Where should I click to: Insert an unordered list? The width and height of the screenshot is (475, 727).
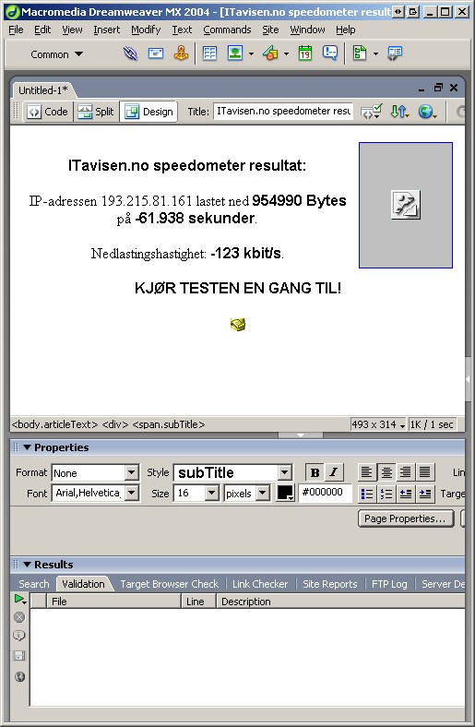click(x=367, y=494)
